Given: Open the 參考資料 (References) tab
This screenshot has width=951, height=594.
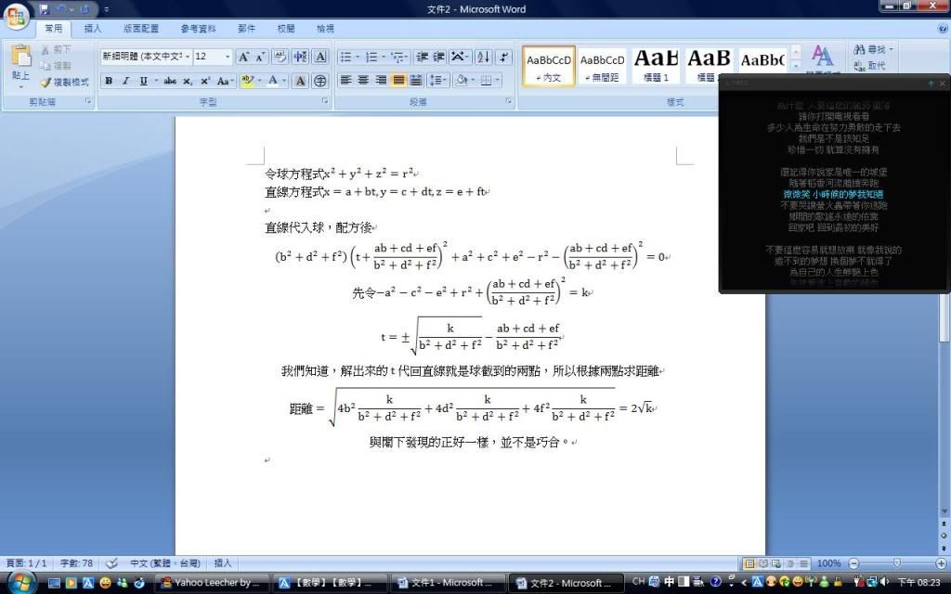Looking at the screenshot, I should click(x=199, y=29).
